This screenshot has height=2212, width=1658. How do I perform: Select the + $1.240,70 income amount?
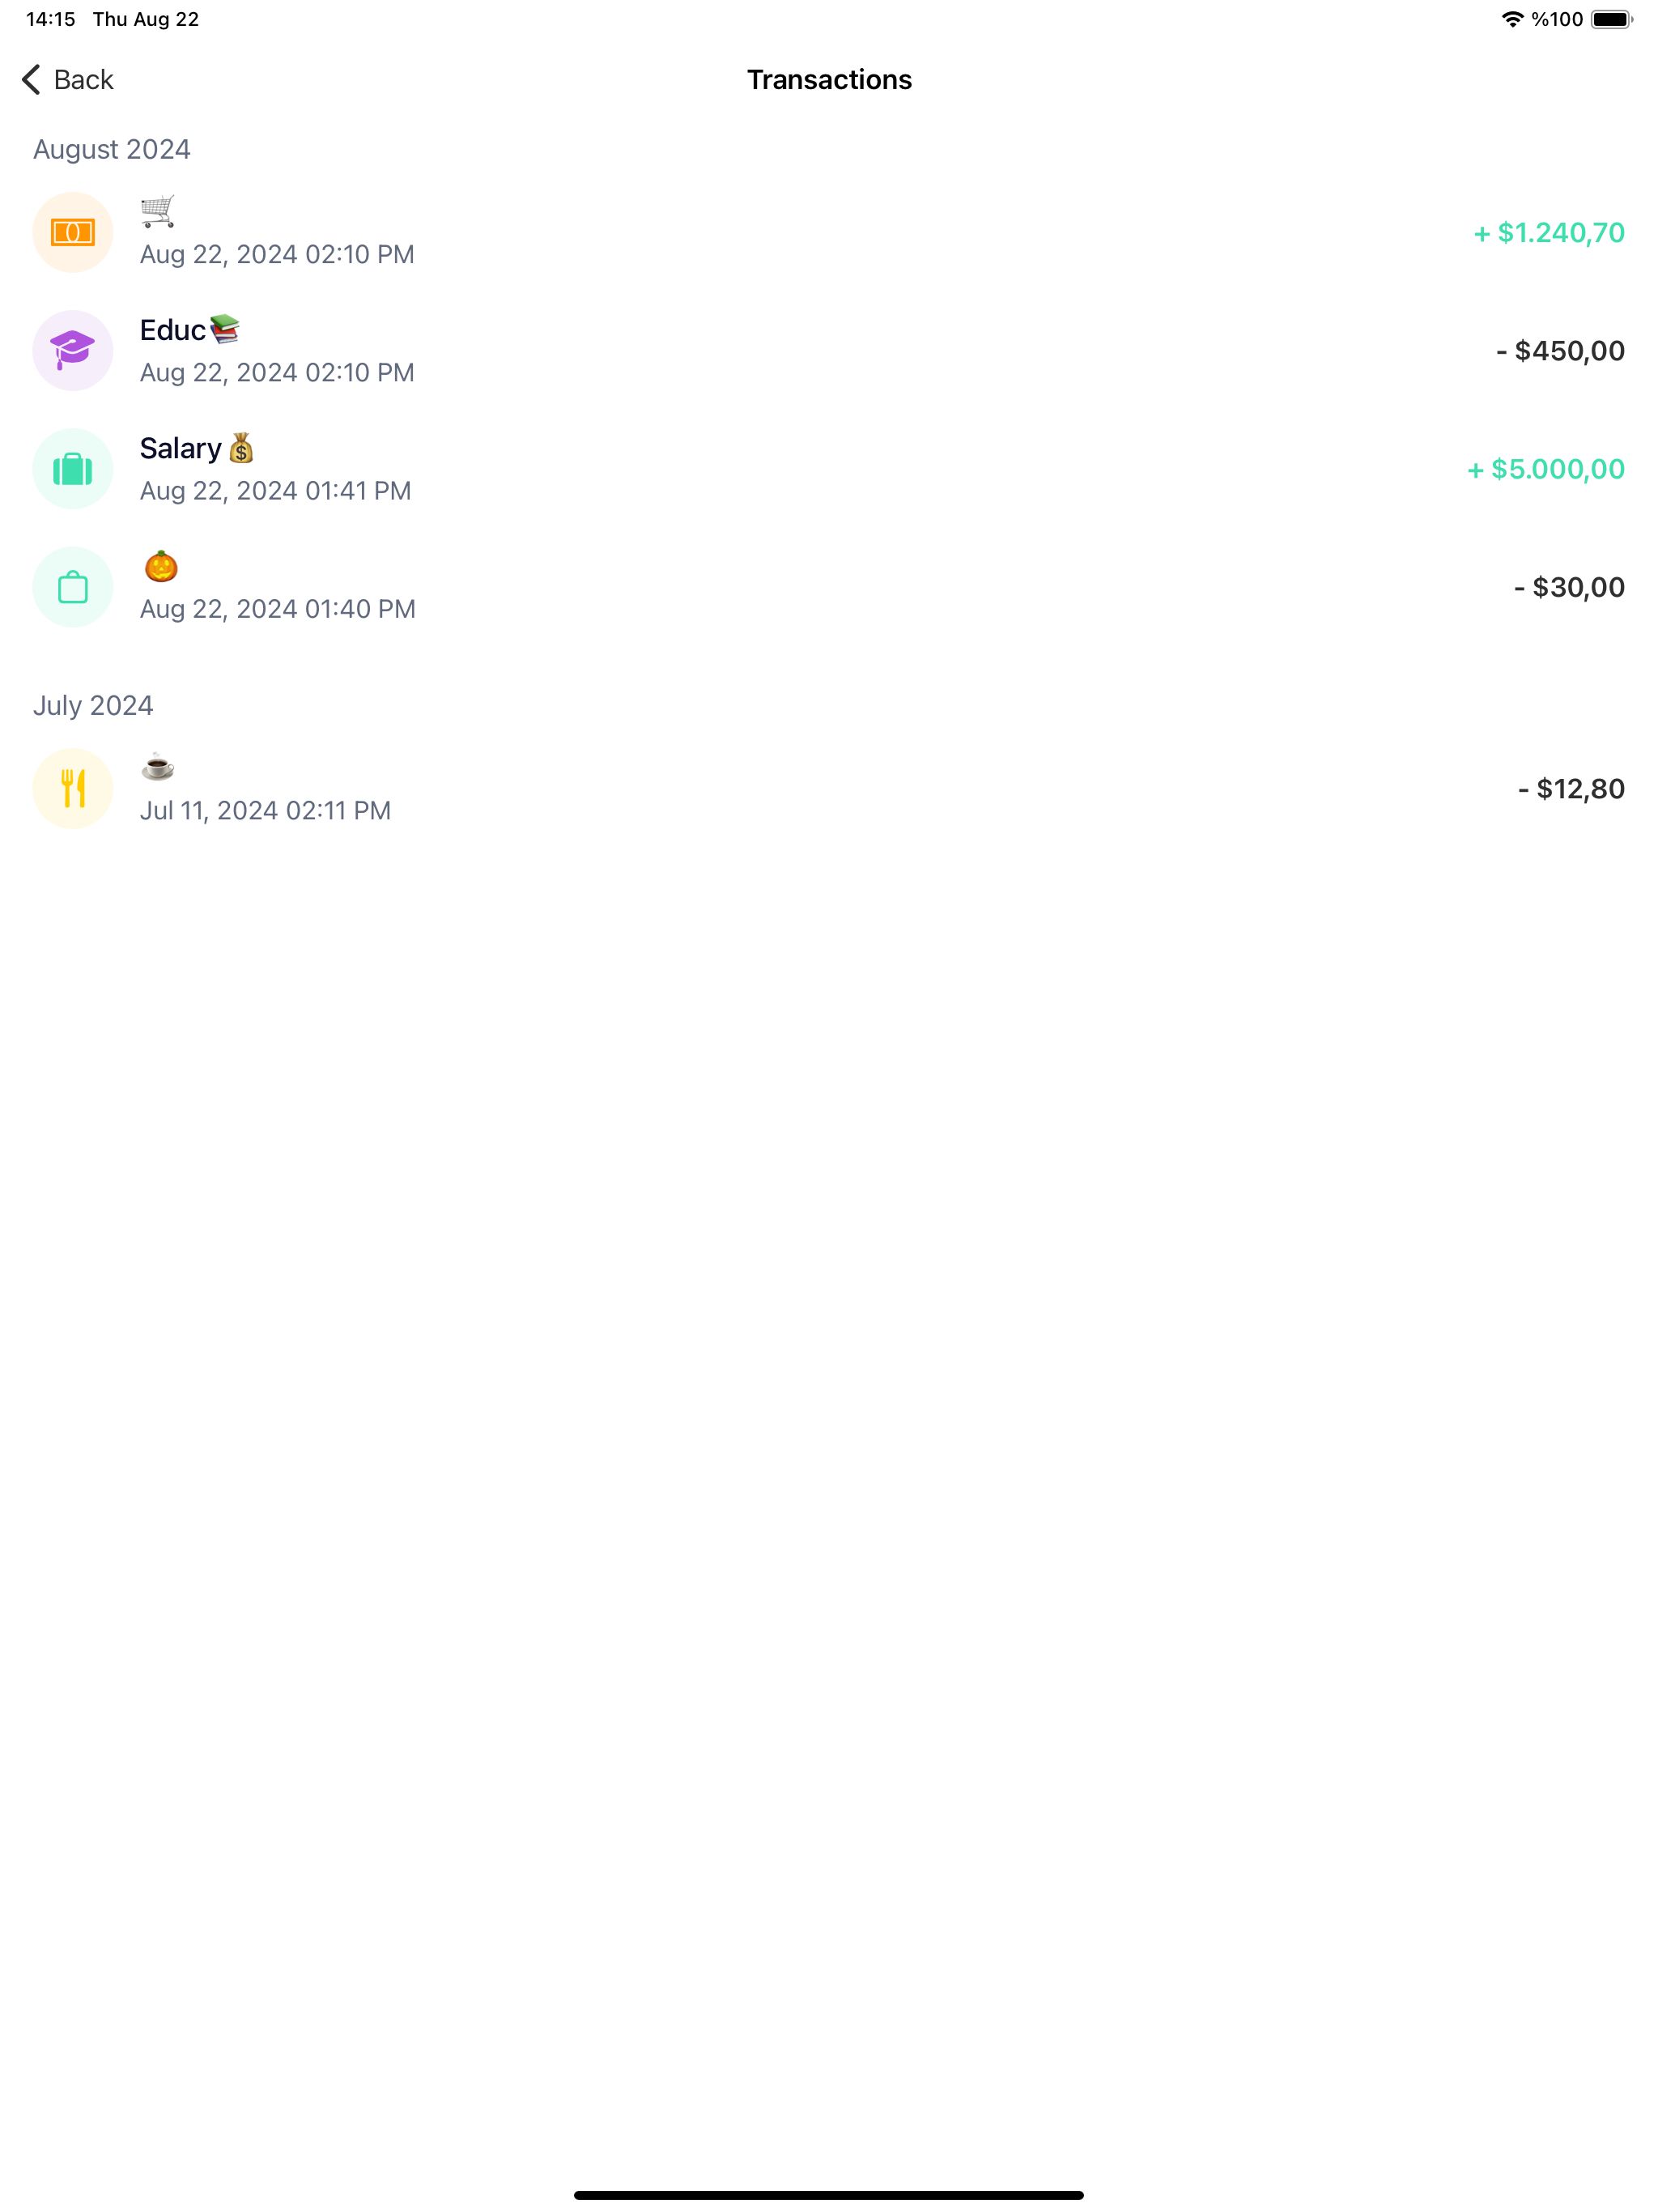[1548, 233]
